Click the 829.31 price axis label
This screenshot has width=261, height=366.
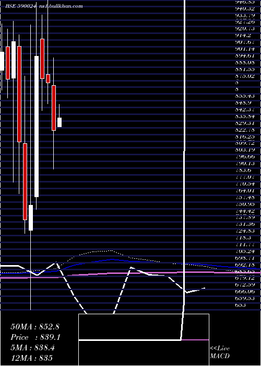pyautogui.click(x=245, y=123)
